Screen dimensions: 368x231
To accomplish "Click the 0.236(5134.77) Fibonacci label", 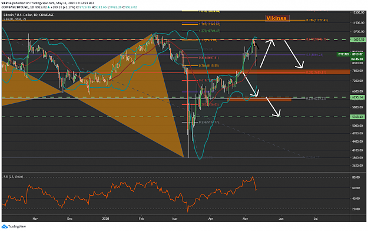I will pyautogui.click(x=208, y=122).
